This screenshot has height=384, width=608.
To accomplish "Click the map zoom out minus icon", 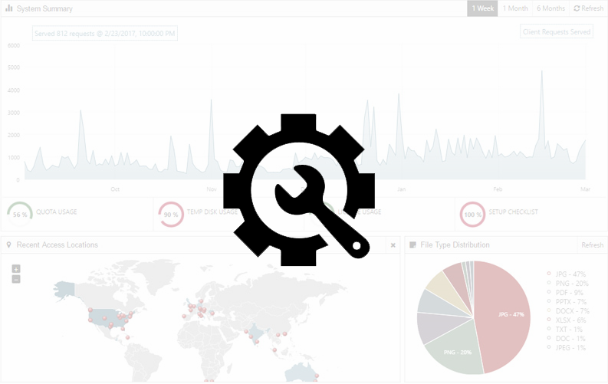I will tap(16, 279).
